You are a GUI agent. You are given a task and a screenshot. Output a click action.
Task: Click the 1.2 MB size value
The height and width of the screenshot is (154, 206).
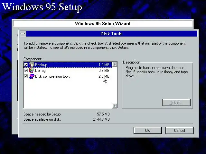point(104,65)
